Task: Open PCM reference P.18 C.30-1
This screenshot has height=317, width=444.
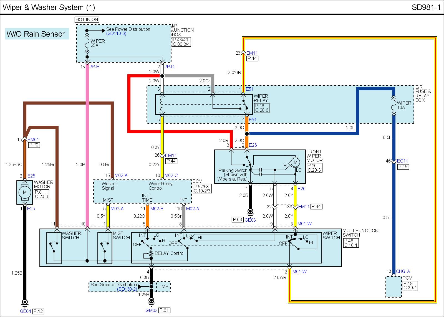Action: (x=410, y=286)
